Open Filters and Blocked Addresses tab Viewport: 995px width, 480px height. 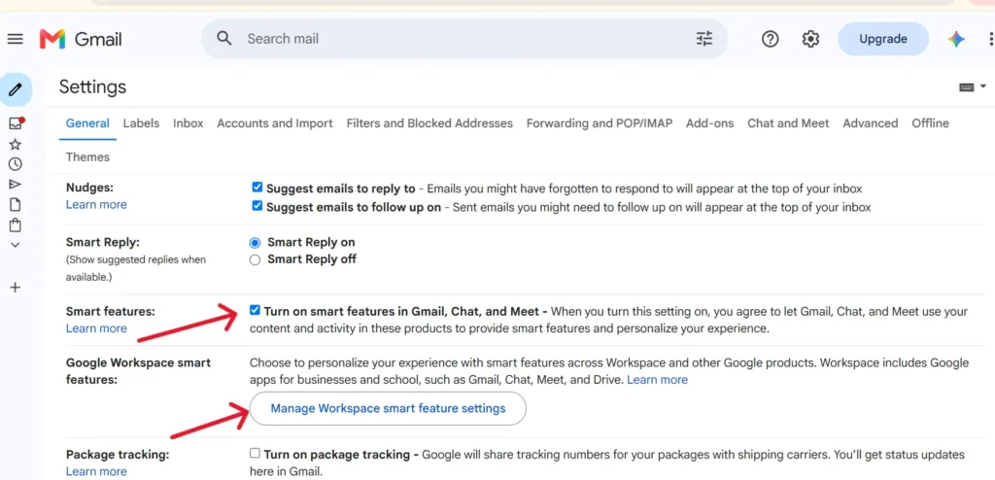coord(429,123)
